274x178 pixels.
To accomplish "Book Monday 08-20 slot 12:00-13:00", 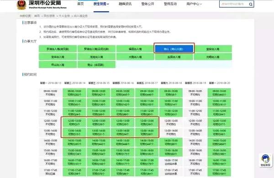I will pos(219,122).
